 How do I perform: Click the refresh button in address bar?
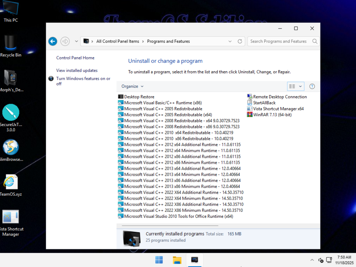tap(240, 41)
